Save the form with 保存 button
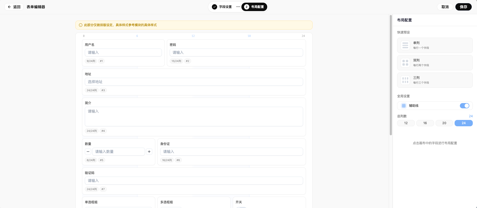Screen dimensions: 477x208 click(x=463, y=7)
